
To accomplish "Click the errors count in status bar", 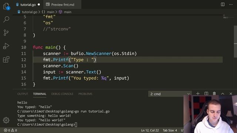I will pyautogui.click(x=7, y=130).
